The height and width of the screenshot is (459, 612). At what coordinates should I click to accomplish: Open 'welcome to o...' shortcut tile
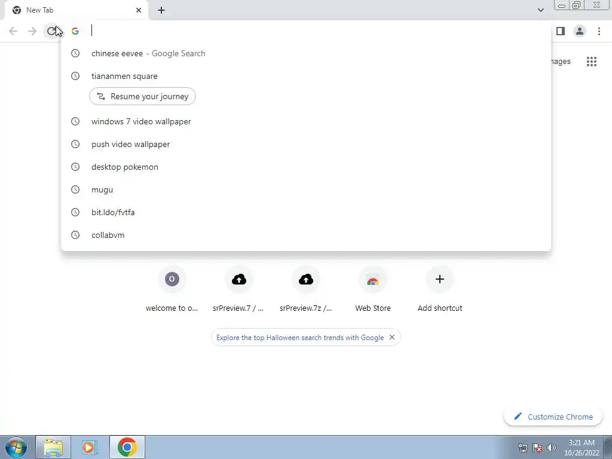coord(172,289)
